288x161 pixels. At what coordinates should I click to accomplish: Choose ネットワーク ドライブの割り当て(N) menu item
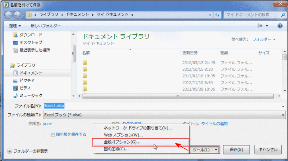[141, 128]
